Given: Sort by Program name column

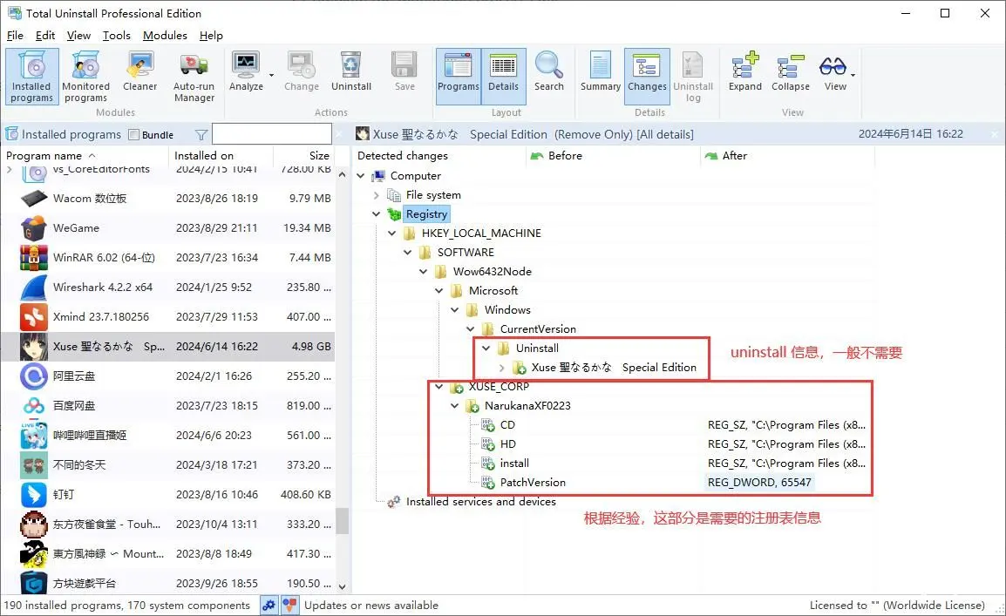Looking at the screenshot, I should (x=85, y=156).
